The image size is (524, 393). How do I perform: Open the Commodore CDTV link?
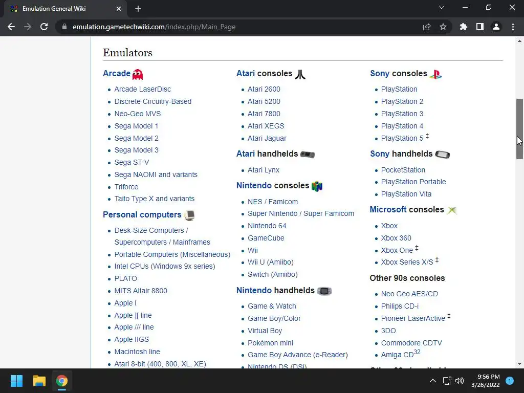[x=411, y=343]
